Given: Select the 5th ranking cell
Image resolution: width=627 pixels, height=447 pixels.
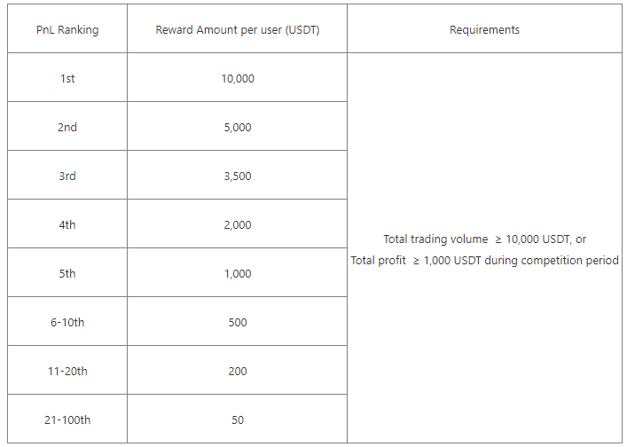Looking at the screenshot, I should click(x=67, y=274).
